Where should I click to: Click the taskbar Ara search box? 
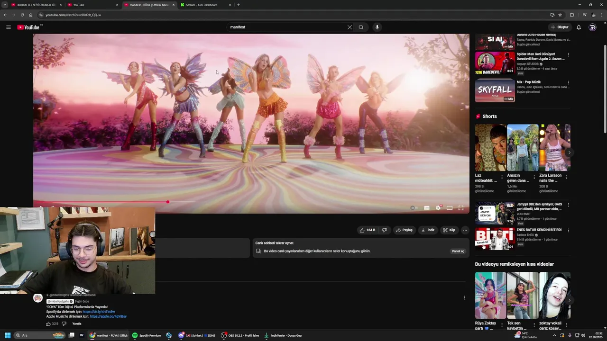point(40,335)
